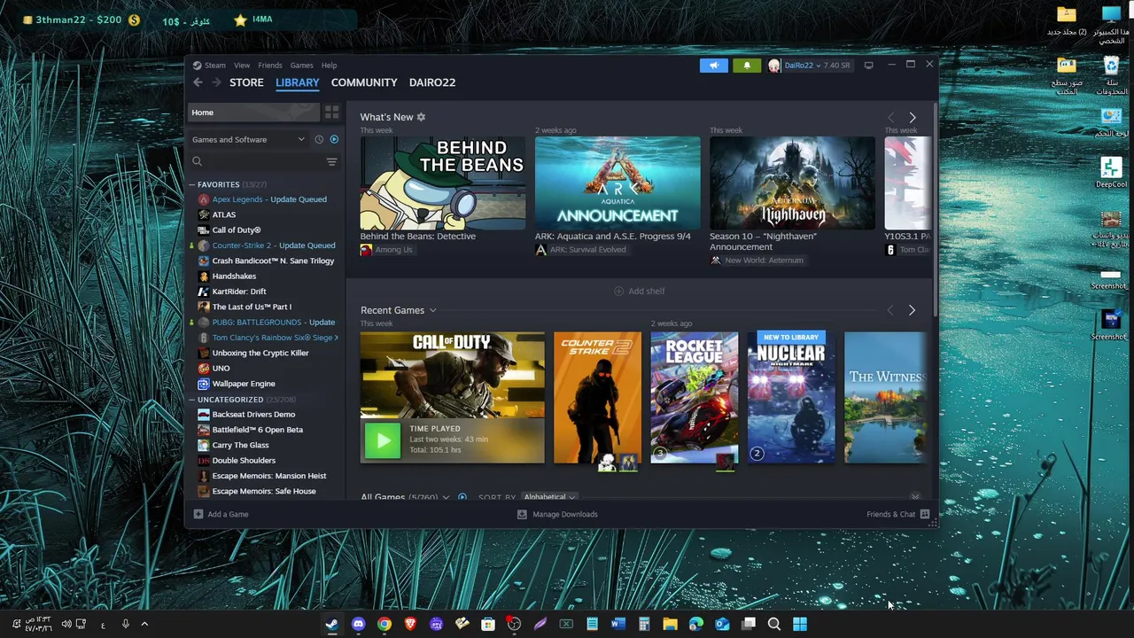Screen dimensions: 1134x638
Task: Open the Games menu
Action: coord(301,65)
